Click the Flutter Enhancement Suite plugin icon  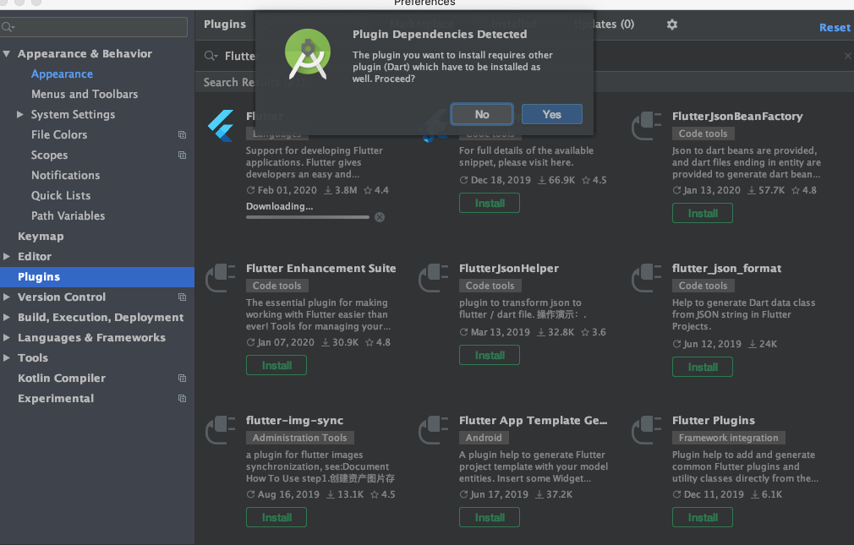point(220,278)
